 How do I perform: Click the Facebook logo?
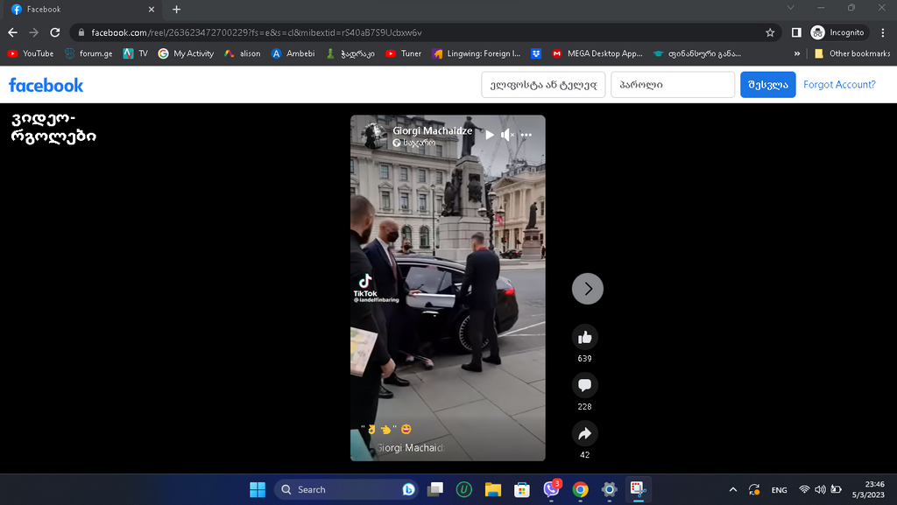tap(46, 85)
